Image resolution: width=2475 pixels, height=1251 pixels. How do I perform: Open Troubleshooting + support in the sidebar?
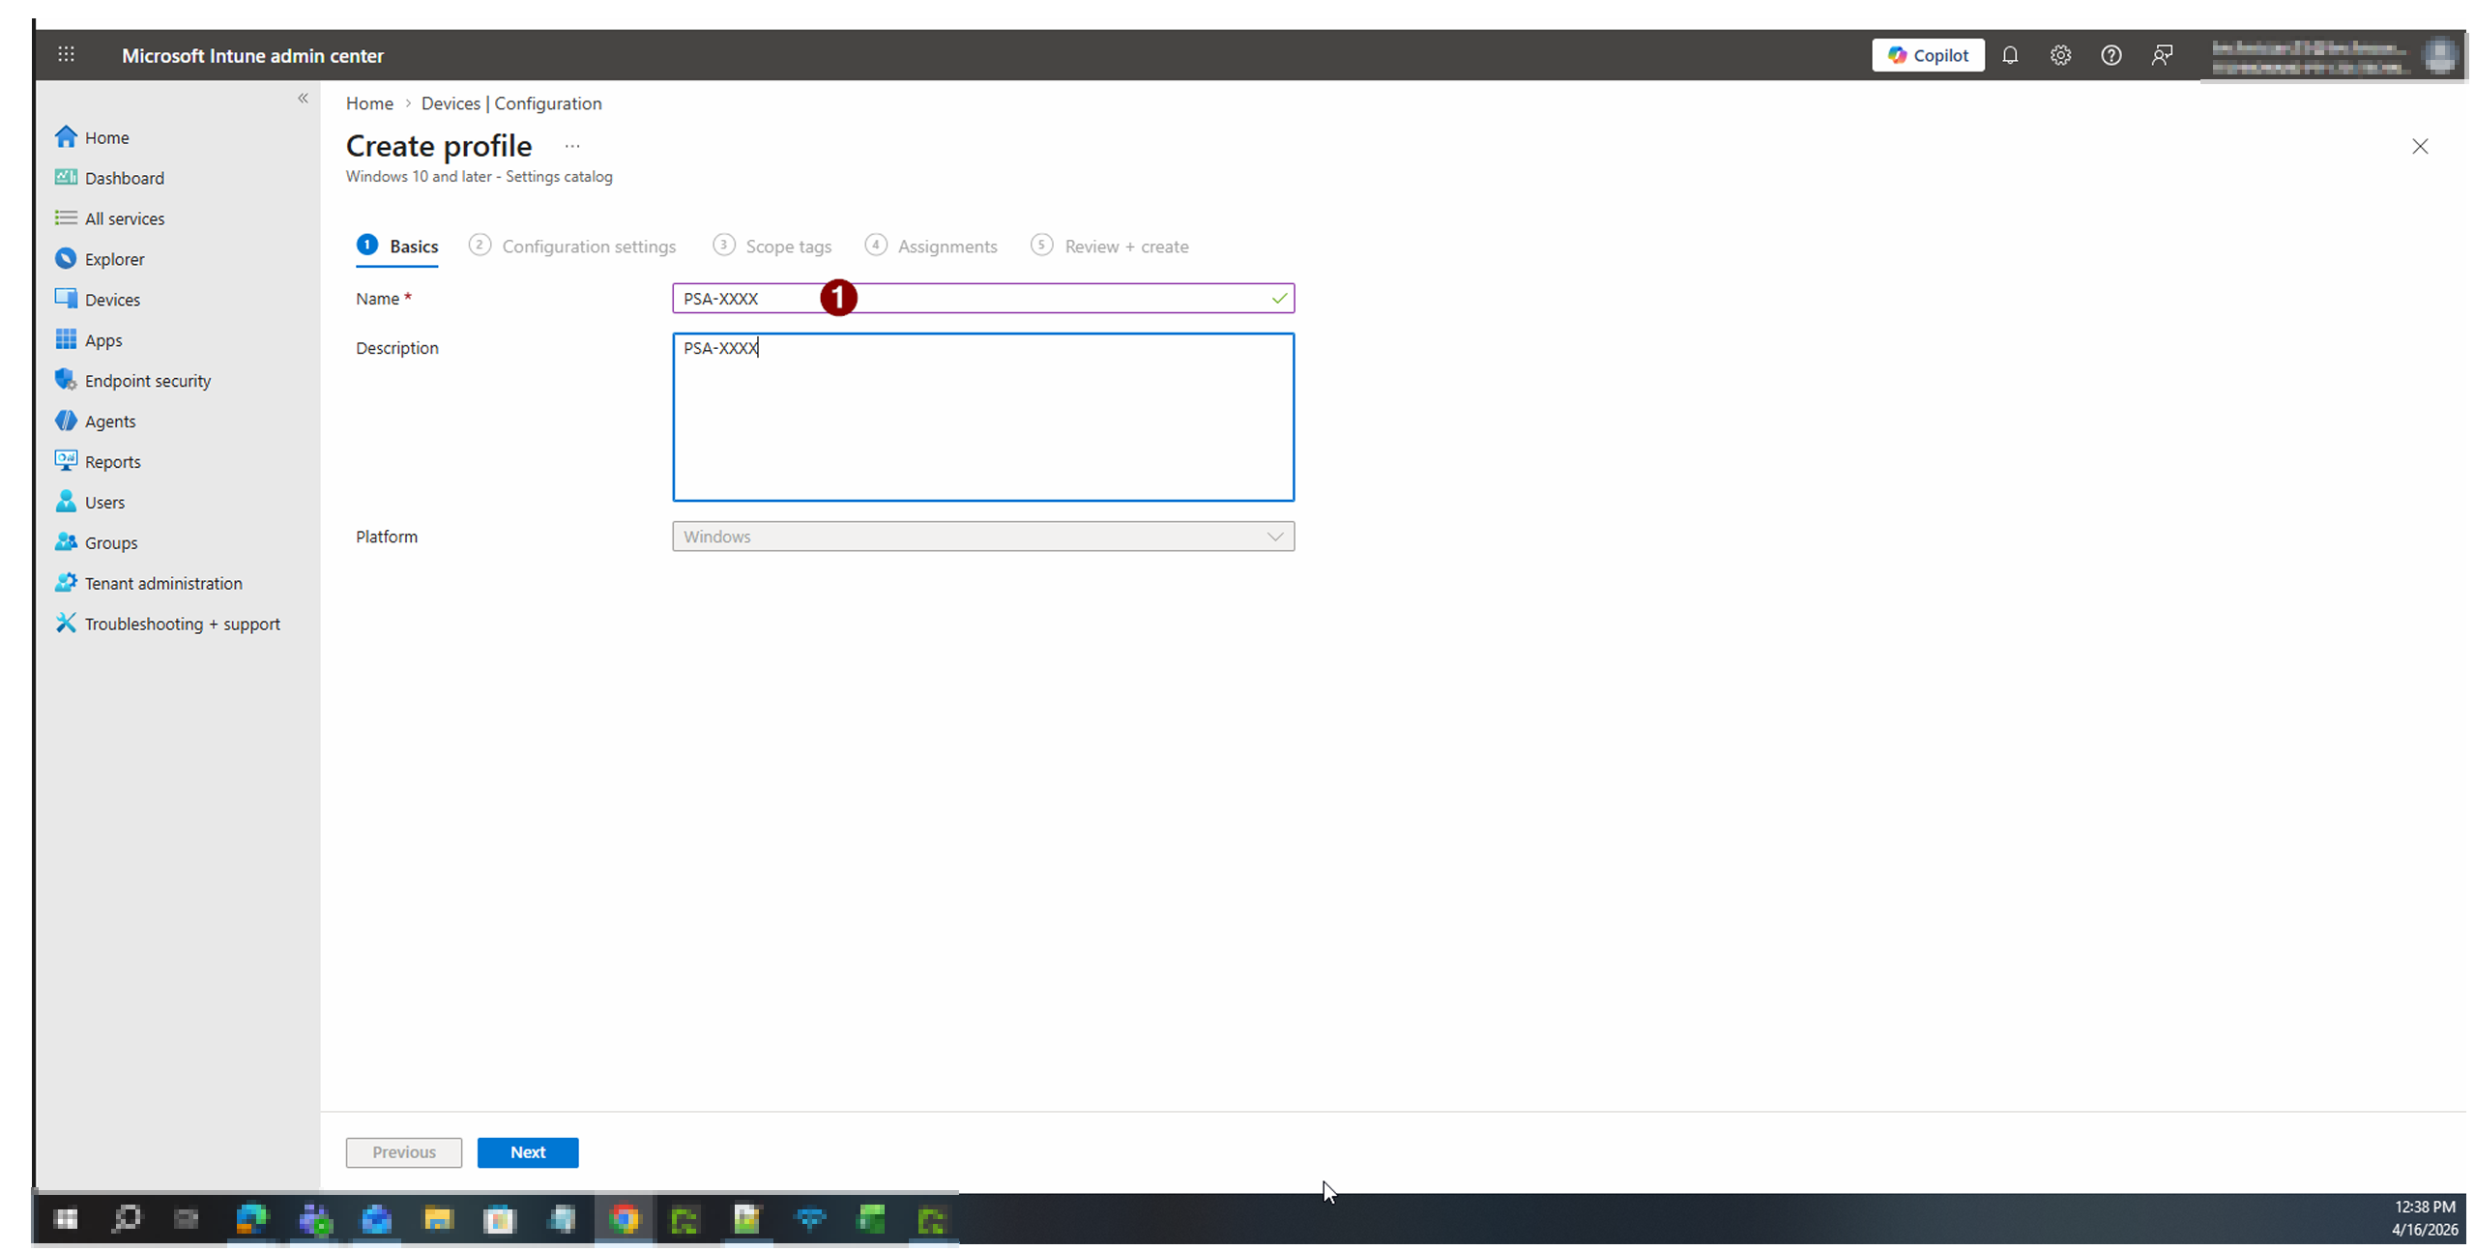pyautogui.click(x=167, y=625)
